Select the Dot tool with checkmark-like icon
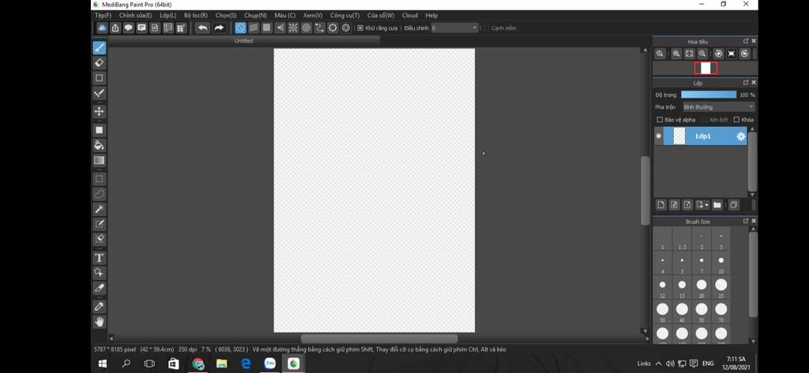The image size is (809, 373). pyautogui.click(x=99, y=93)
